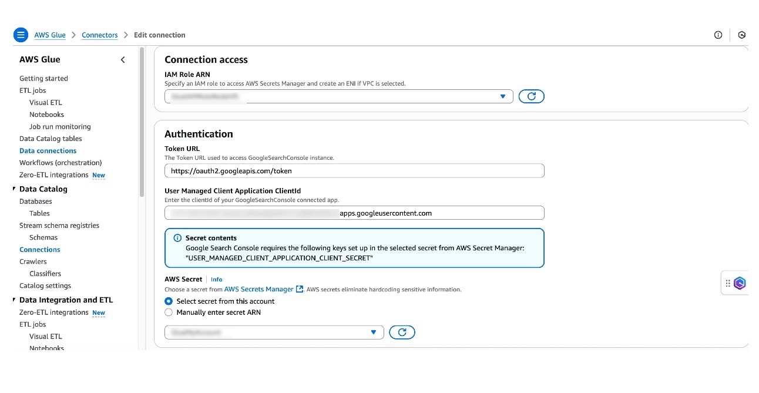Open AWS Secrets Manager link

coord(259,289)
